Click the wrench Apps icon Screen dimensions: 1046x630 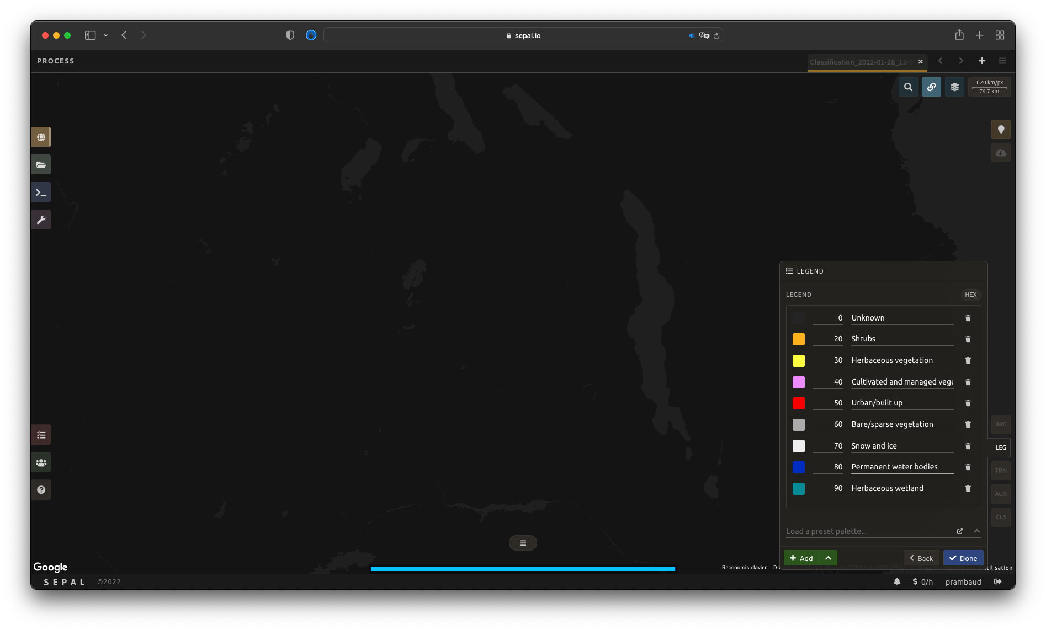click(x=41, y=220)
